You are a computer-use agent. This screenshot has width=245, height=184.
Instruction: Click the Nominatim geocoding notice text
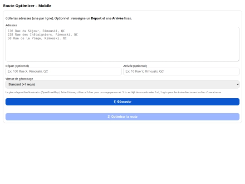[113, 92]
